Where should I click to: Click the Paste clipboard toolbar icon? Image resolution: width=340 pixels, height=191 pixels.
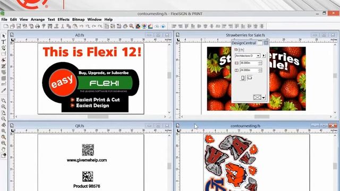pyautogui.click(x=75, y=26)
